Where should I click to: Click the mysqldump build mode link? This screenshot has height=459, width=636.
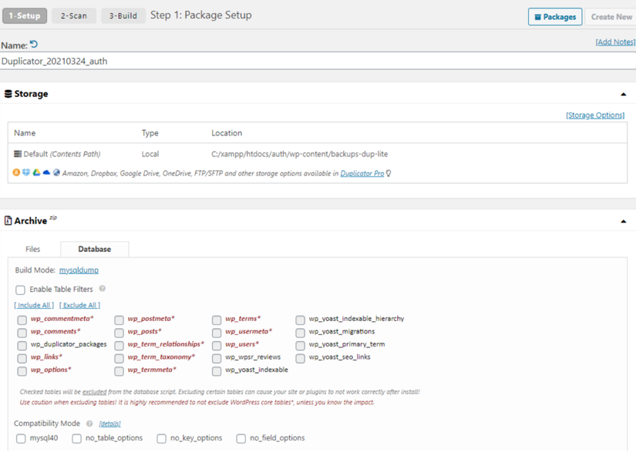[x=79, y=270]
